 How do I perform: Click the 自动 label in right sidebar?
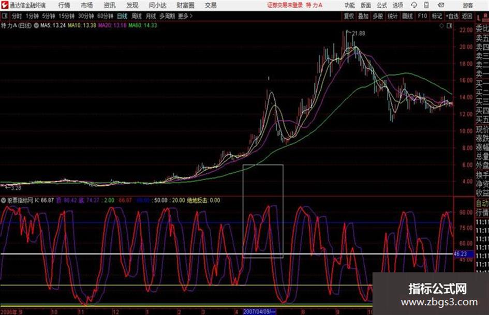point(482,203)
